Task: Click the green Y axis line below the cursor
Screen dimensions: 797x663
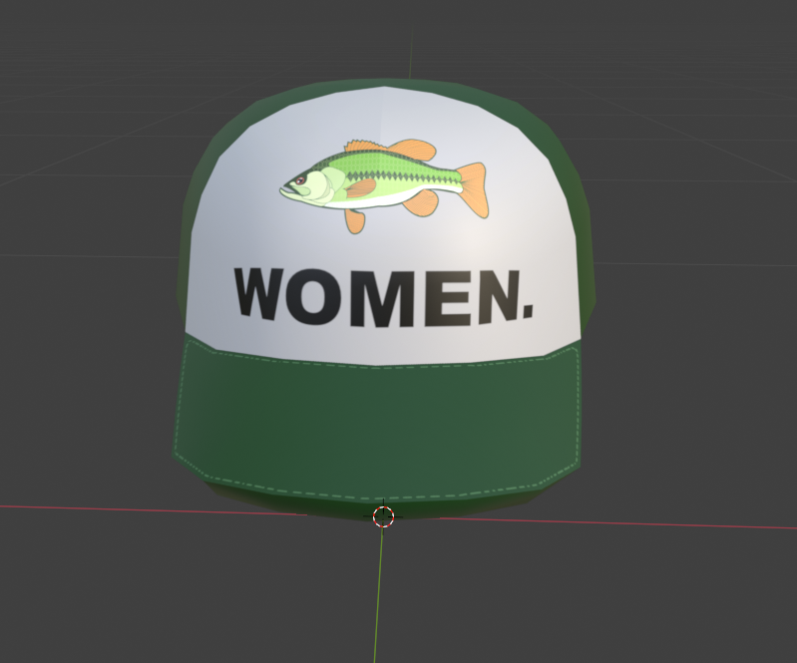Action: [378, 598]
